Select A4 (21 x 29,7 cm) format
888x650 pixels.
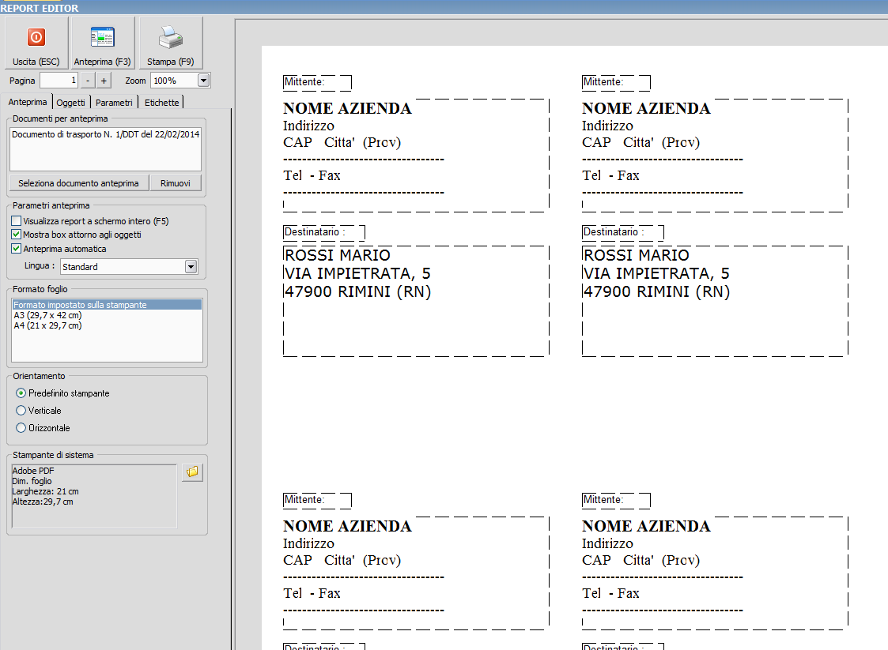click(x=47, y=325)
